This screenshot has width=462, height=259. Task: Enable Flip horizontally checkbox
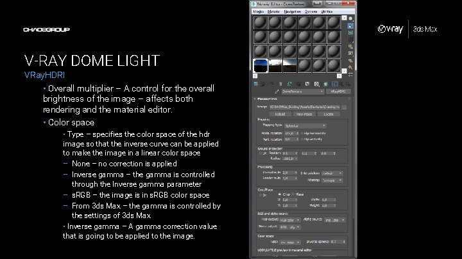click(x=302, y=133)
